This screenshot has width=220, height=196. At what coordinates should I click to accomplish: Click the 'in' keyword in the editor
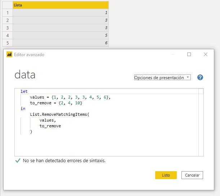(x=23, y=109)
